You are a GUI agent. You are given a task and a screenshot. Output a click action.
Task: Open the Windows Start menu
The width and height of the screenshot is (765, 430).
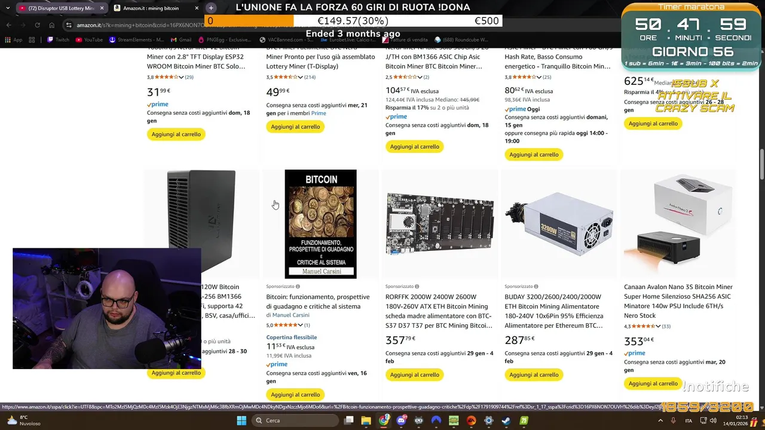pyautogui.click(x=241, y=420)
